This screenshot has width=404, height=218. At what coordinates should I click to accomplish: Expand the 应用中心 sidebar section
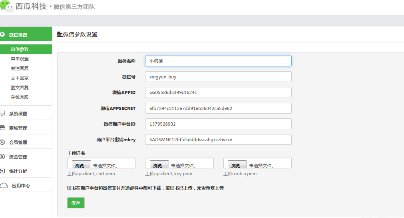[21, 186]
